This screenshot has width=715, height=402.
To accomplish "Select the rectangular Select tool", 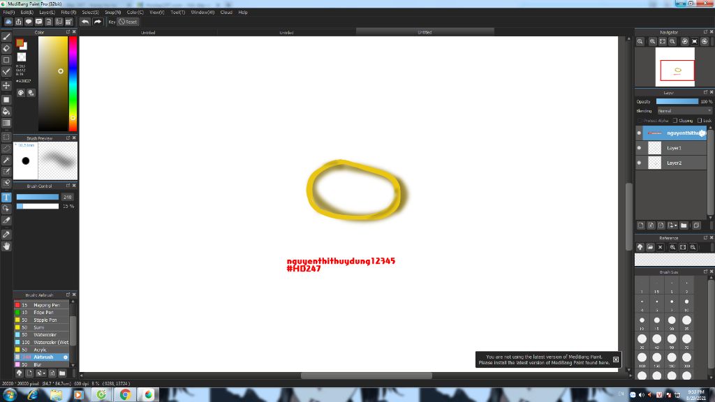I will [x=6, y=137].
